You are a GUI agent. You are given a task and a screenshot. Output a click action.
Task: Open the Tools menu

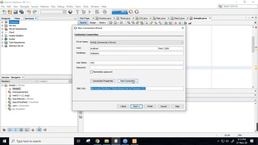(86, 6)
